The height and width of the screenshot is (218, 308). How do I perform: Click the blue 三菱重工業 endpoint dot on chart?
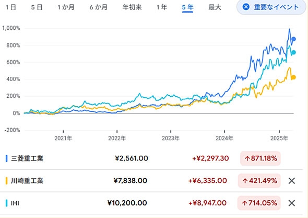[x=293, y=39]
